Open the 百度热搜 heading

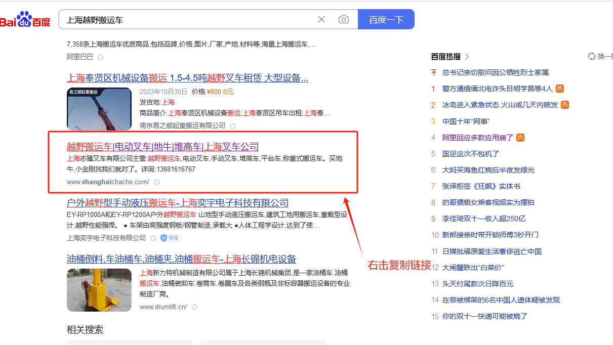[446, 56]
